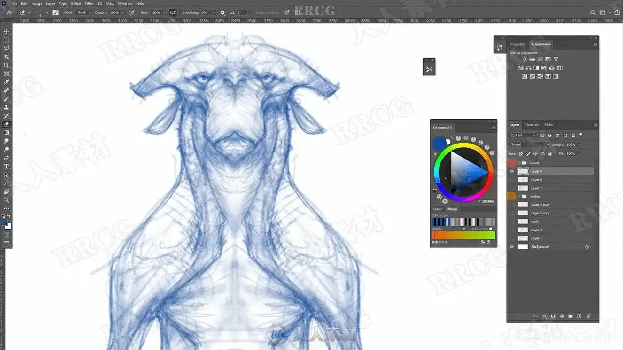This screenshot has width=623, height=350.
Task: Select the Lasso tool
Action: click(x=7, y=48)
